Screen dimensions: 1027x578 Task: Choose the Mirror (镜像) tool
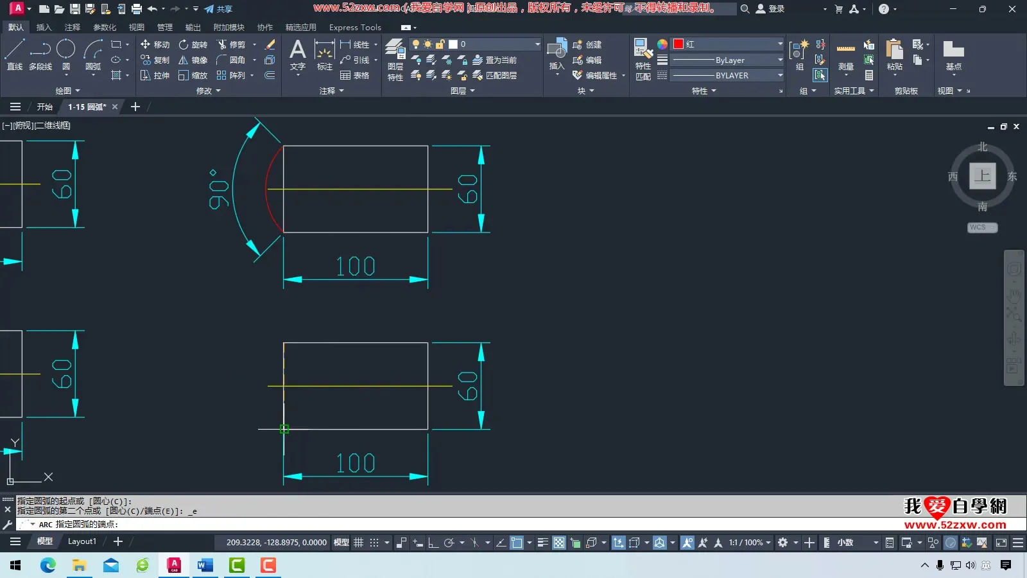[193, 60]
